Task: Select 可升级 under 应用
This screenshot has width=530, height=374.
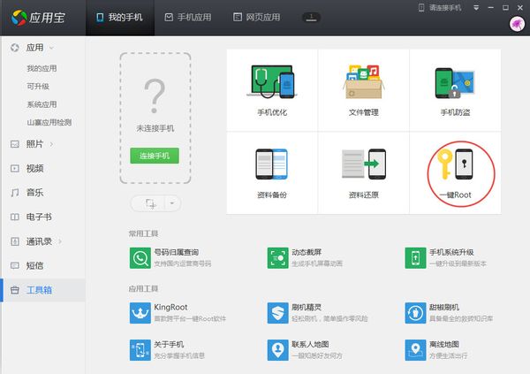Action: coord(38,87)
